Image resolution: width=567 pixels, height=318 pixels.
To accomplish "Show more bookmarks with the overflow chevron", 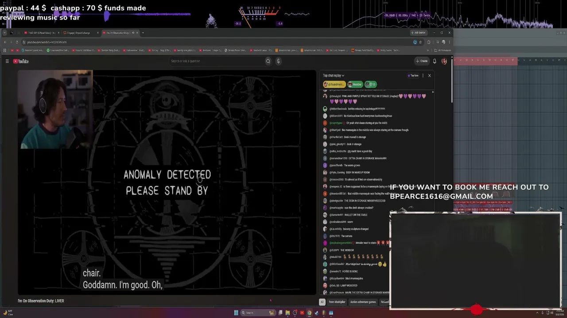I will pos(428,50).
